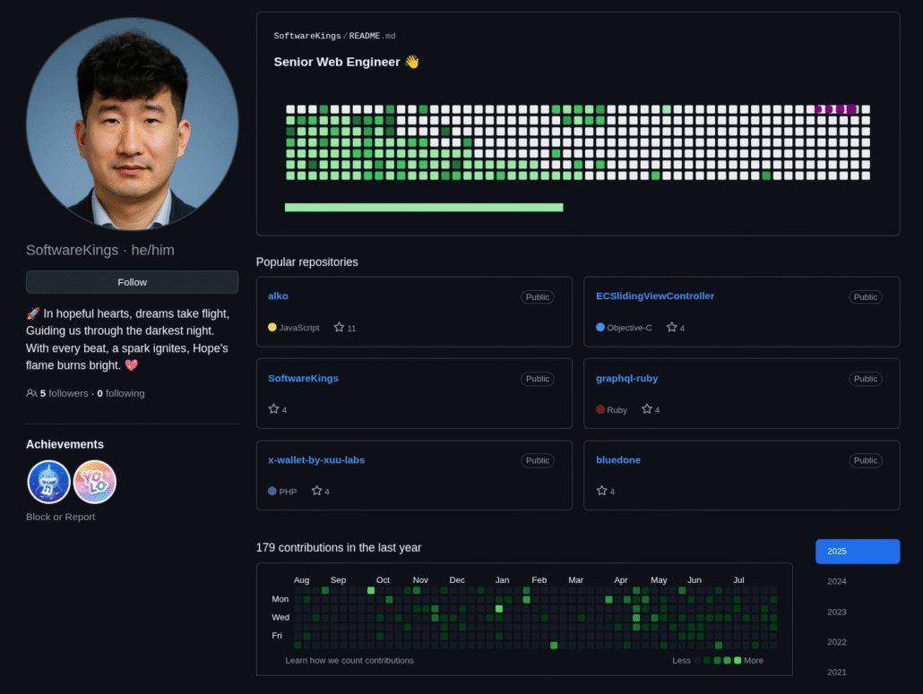Open the graphql-ruby repository link
This screenshot has width=923, height=694.
(626, 378)
